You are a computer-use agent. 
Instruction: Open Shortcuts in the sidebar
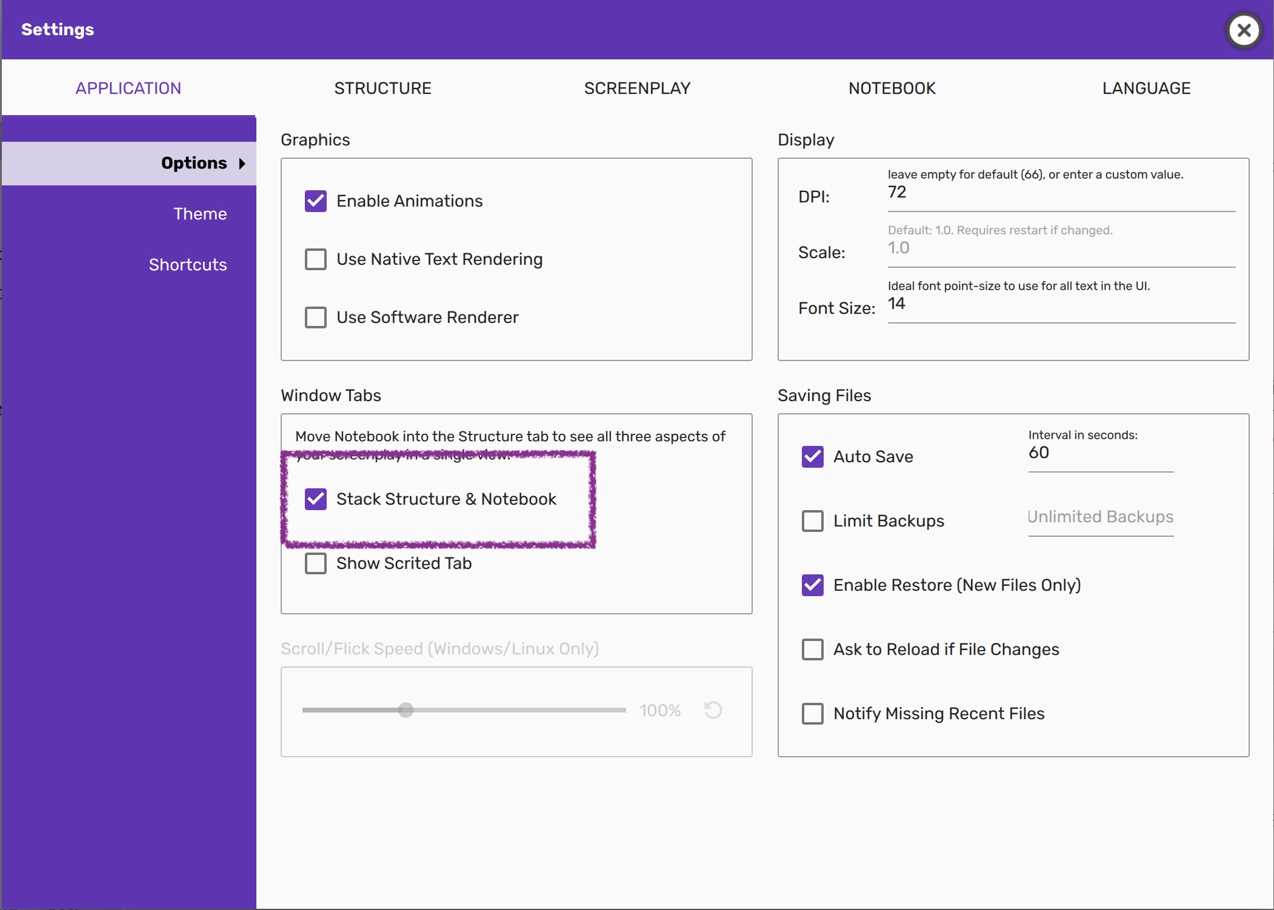(x=188, y=265)
